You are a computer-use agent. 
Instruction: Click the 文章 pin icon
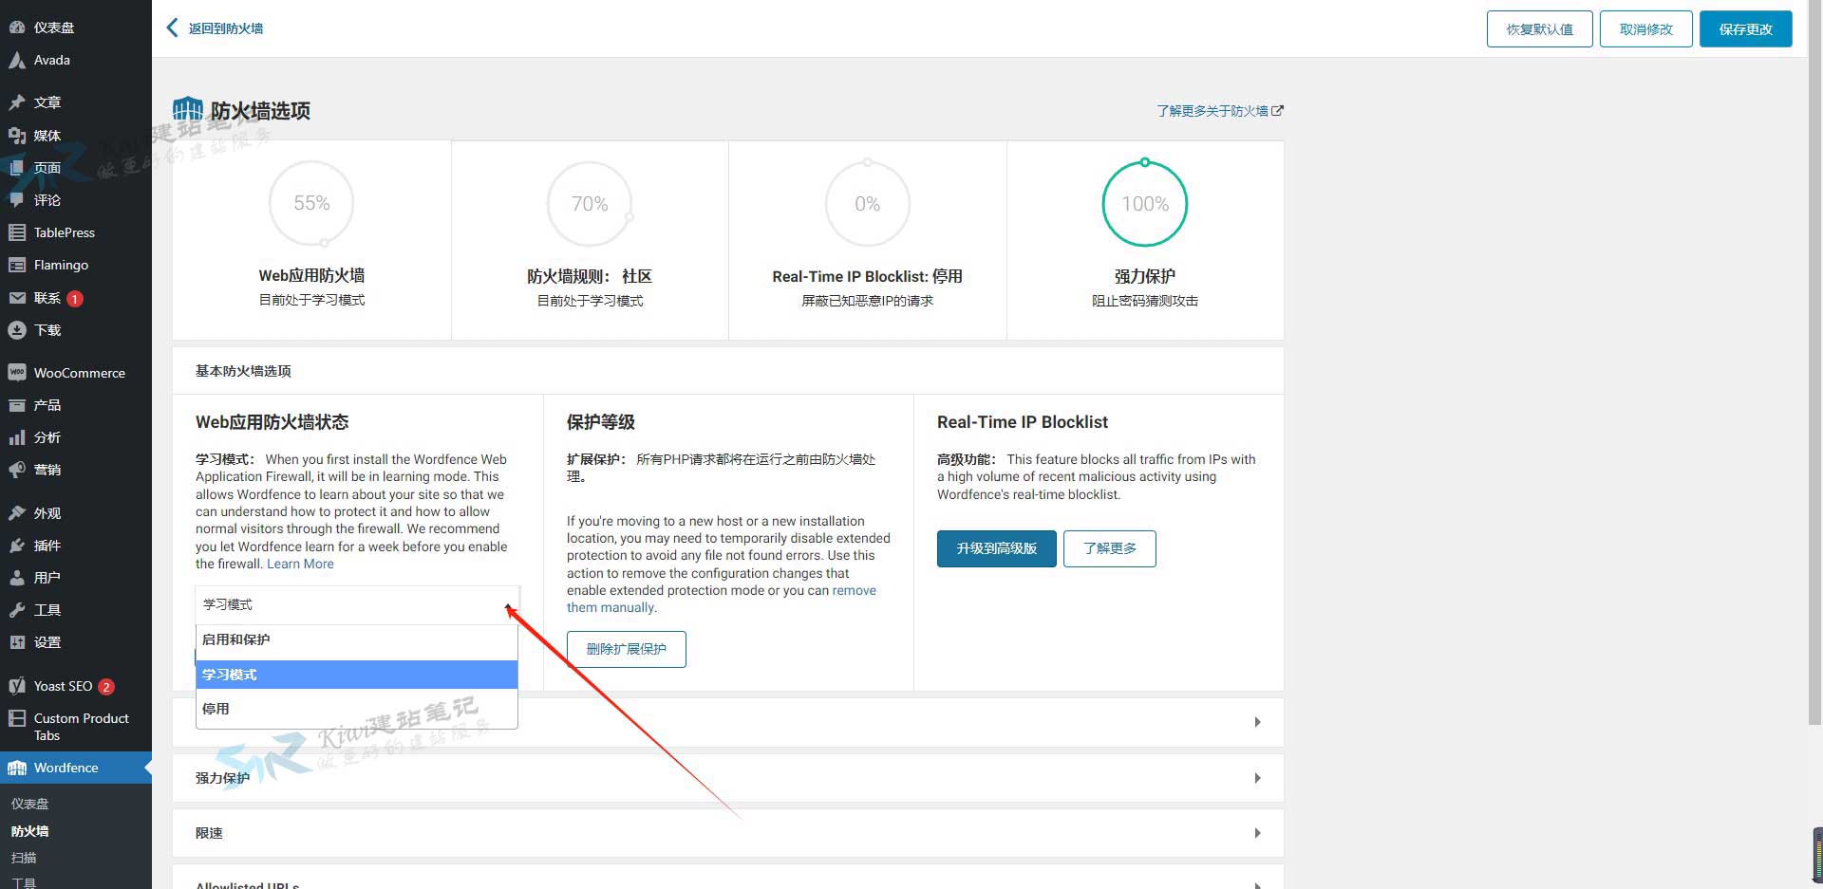(17, 102)
